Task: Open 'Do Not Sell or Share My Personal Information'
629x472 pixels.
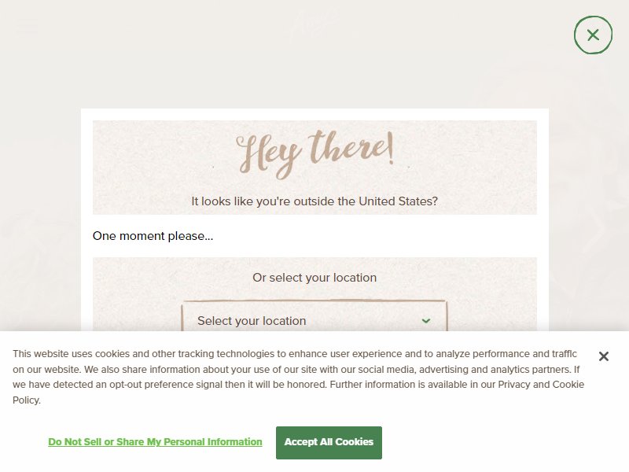Action: click(155, 442)
